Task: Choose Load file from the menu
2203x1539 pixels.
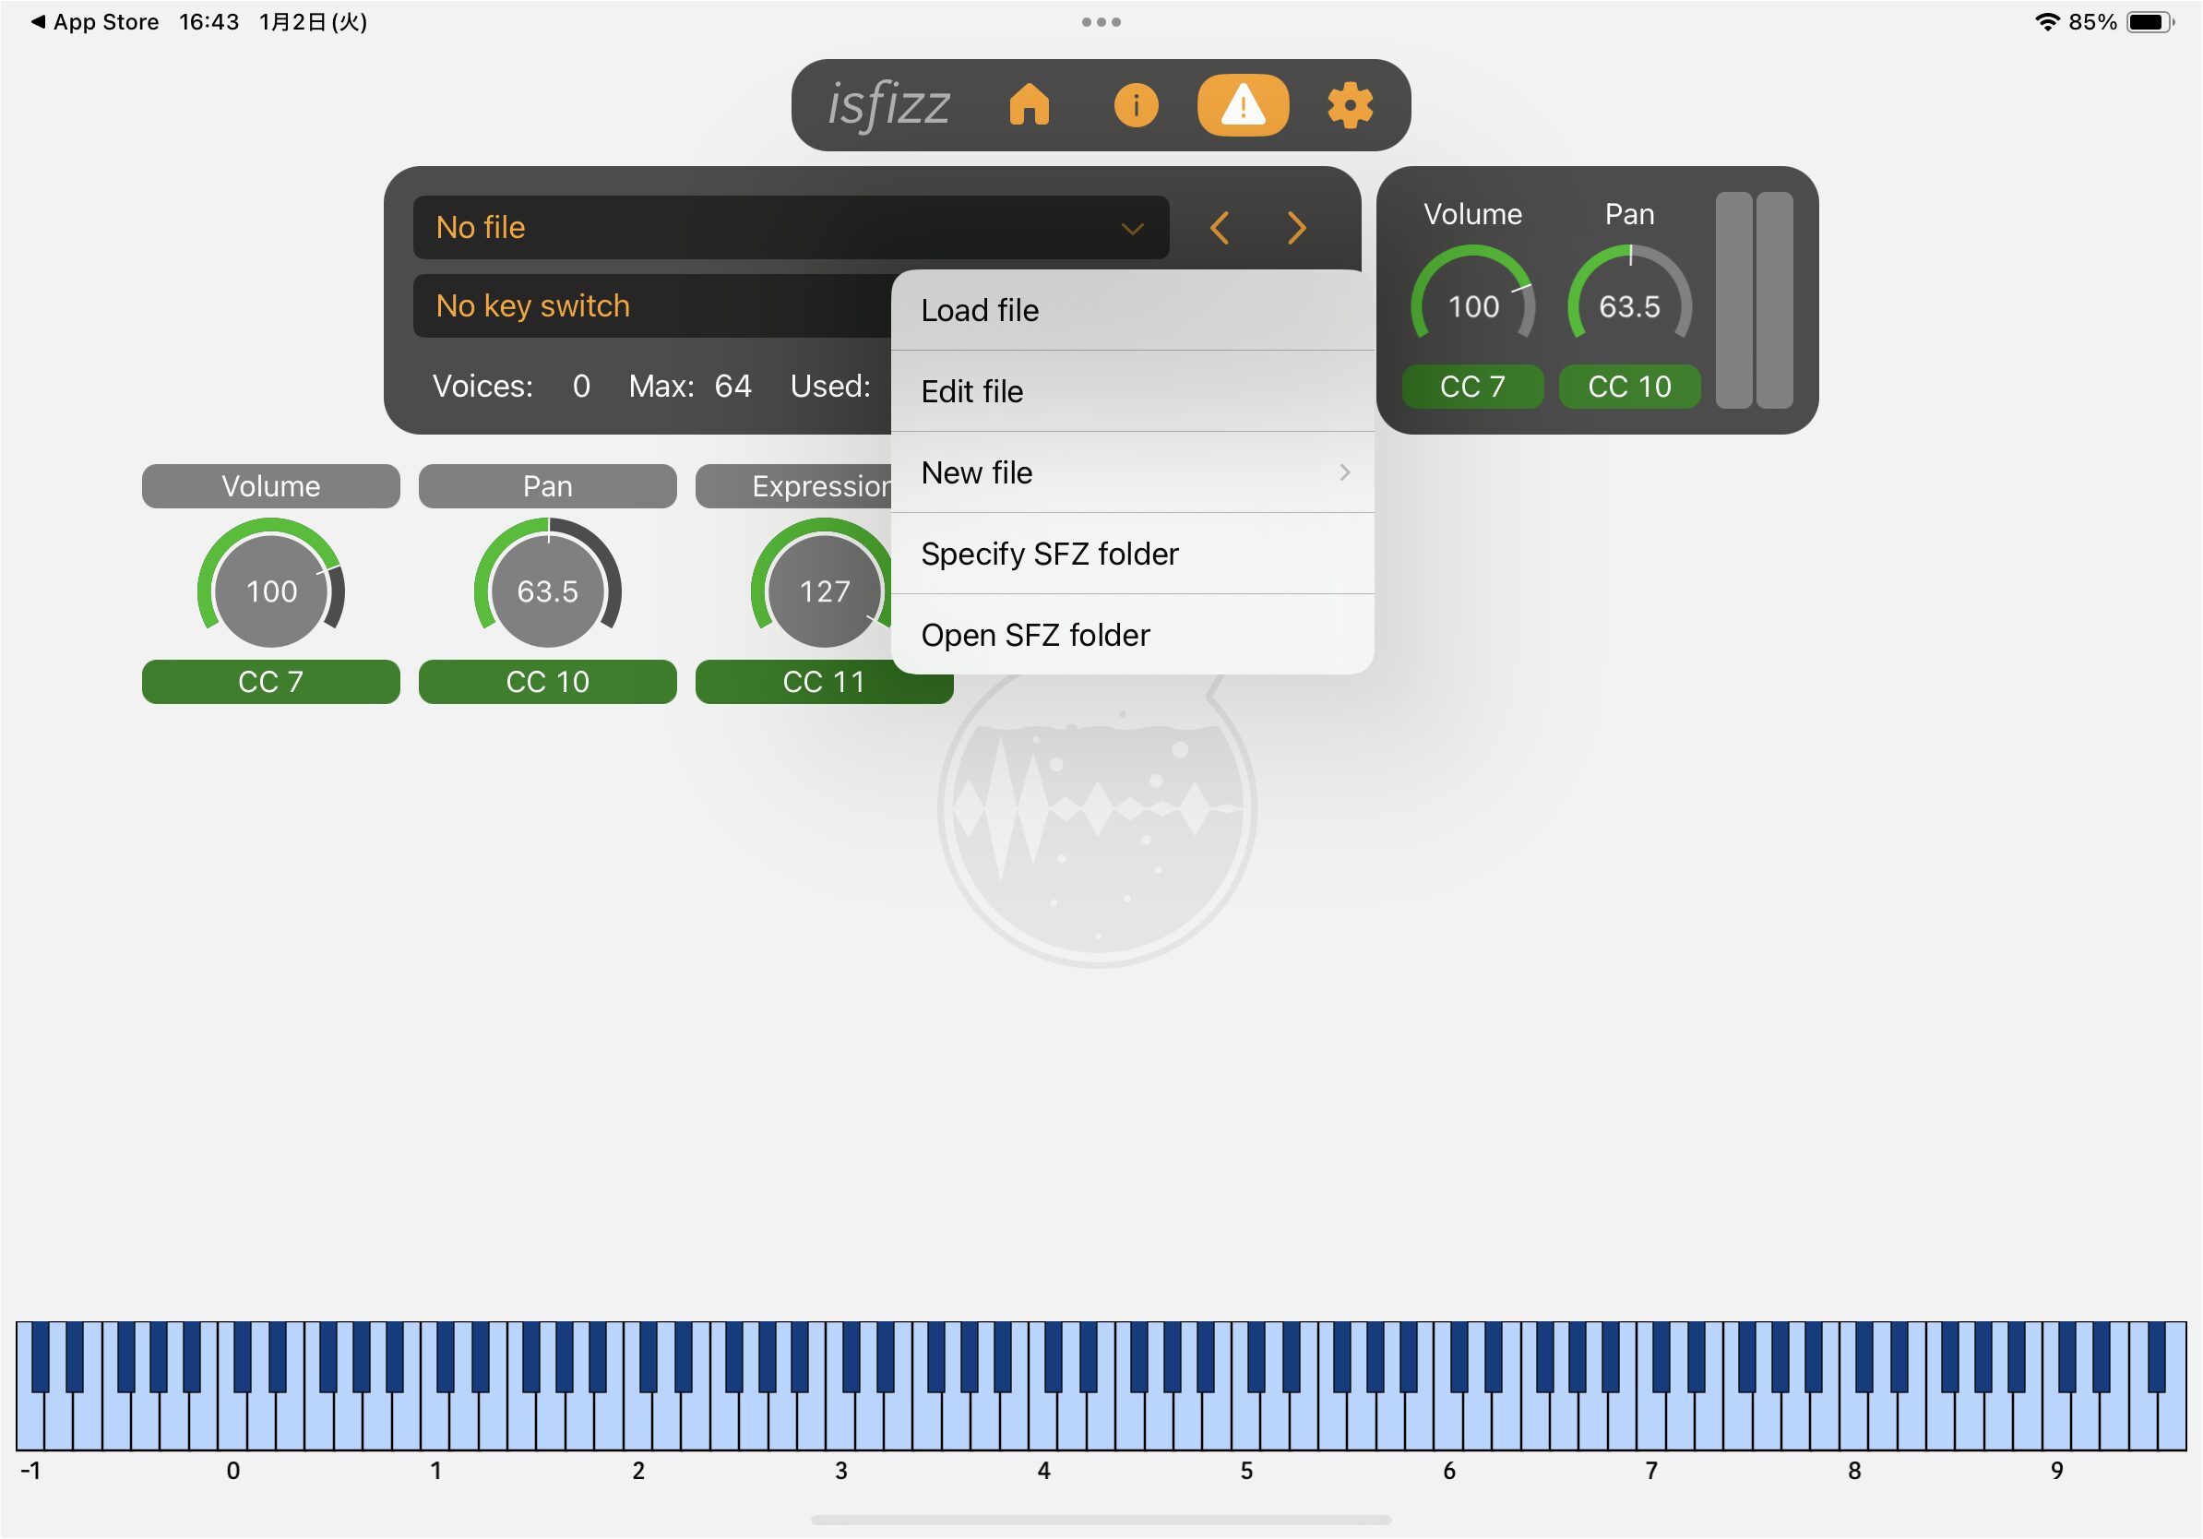Action: pos(1132,310)
